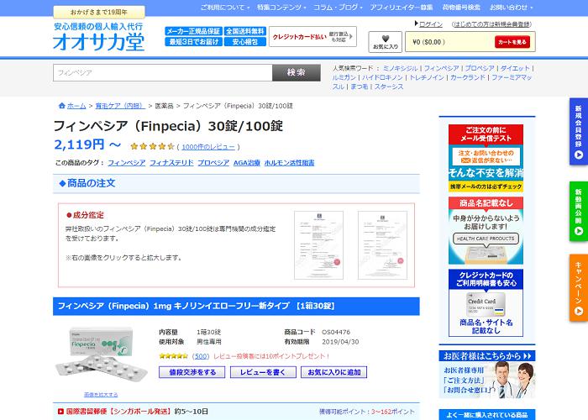Image resolution: width=588 pixels, height=420 pixels.
Task: Click the レビューを書く button
Action: [263, 372]
